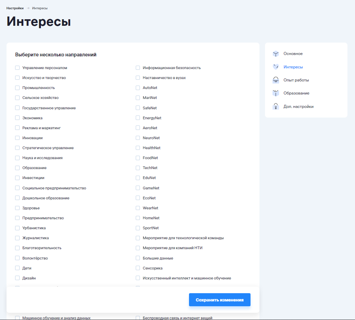355x320 pixels.
Task: Click the briefcase icon beside Опыт работы
Action: click(x=276, y=80)
